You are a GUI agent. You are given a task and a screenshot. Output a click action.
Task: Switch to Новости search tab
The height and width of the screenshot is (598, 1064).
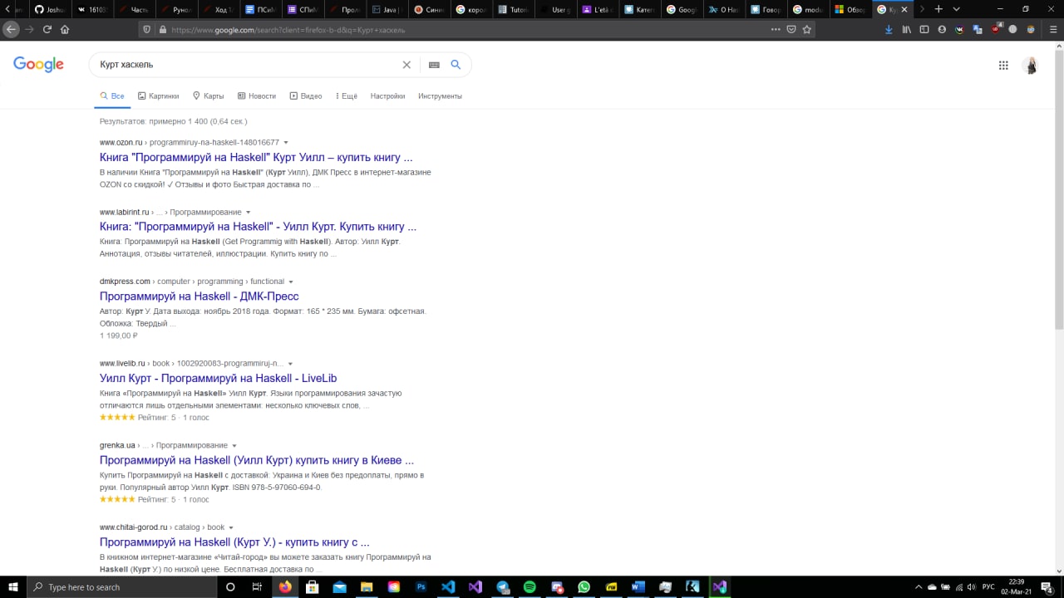(256, 96)
